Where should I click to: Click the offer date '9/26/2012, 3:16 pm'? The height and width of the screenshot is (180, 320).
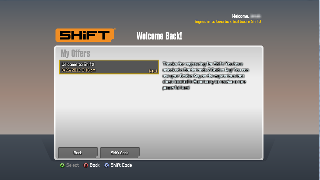point(78,70)
